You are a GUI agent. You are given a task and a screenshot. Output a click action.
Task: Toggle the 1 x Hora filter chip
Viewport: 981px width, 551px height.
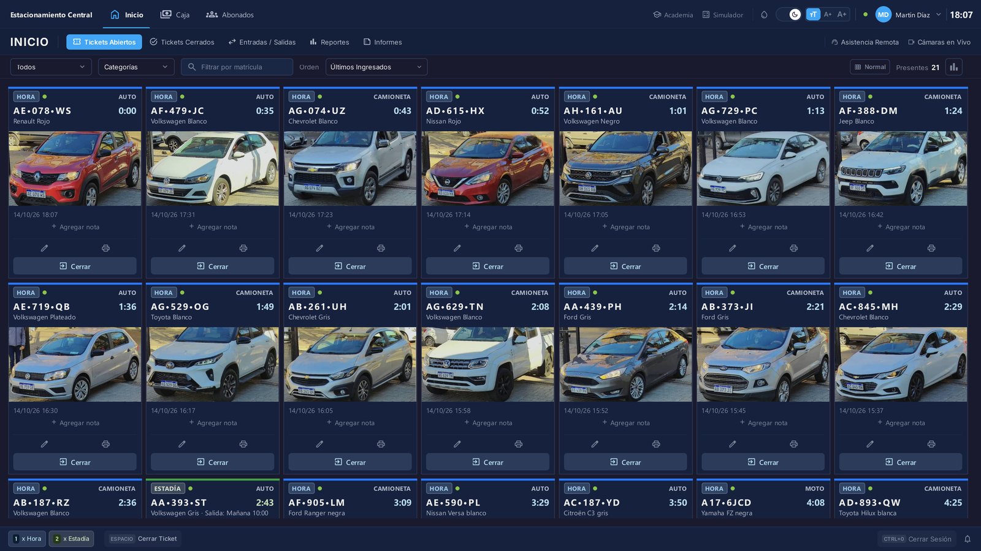28,539
